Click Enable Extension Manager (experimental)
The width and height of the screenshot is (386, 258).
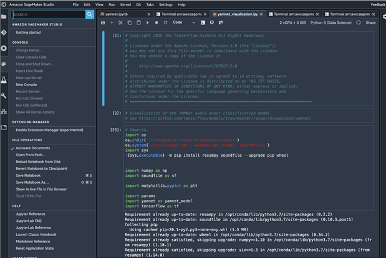coord(49,130)
